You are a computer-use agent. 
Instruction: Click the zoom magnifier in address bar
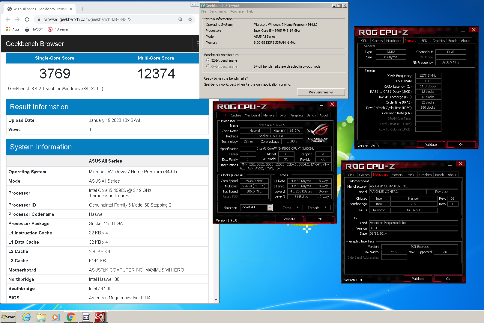pos(181,19)
